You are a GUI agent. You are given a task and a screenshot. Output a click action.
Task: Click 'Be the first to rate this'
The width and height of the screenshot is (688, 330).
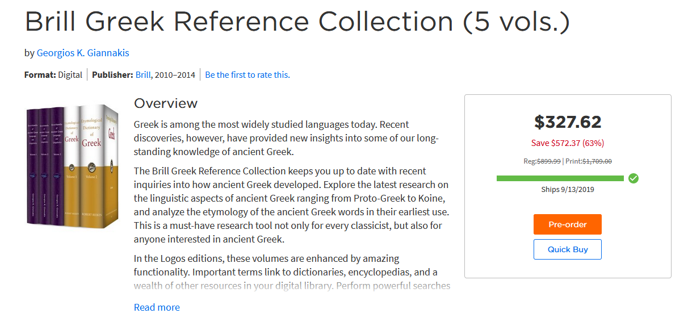[x=247, y=75]
